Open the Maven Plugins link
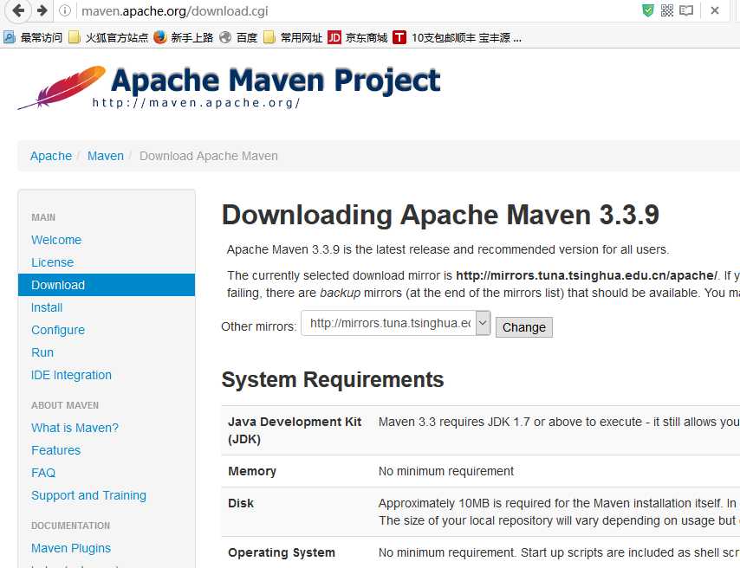Screen dimensions: 740x568 coord(71,548)
